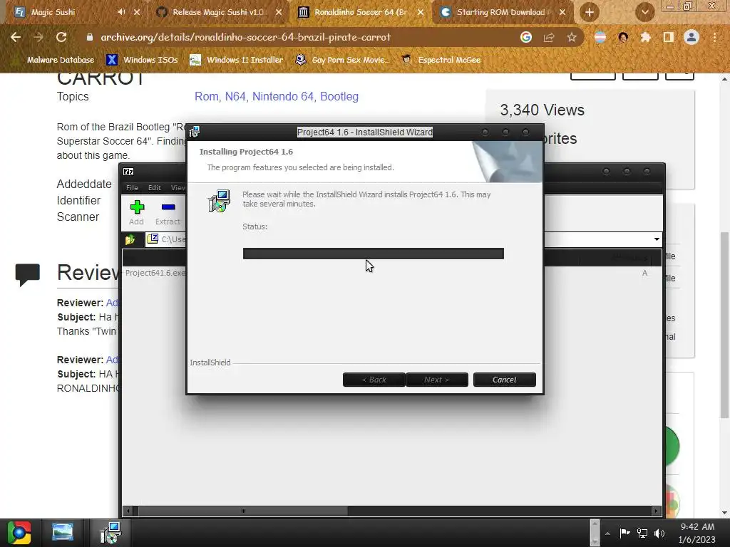Click the Chrome back arrow
This screenshot has height=547, width=730.
[16, 37]
